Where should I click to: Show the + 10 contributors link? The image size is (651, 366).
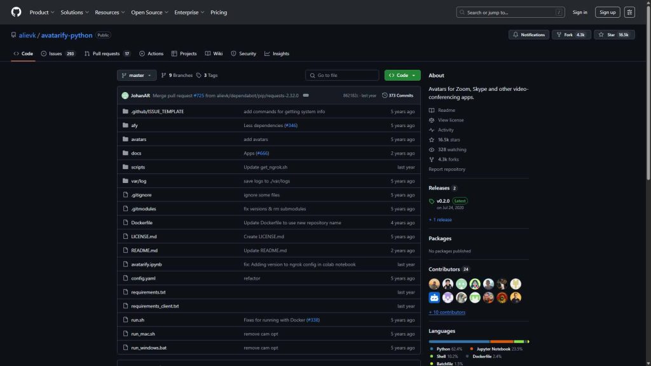pyautogui.click(x=447, y=312)
